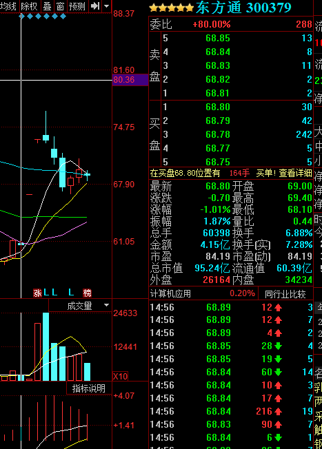Click the 涨幅 value -1.01%
Viewport: 322px width, 449px height.
click(x=215, y=209)
